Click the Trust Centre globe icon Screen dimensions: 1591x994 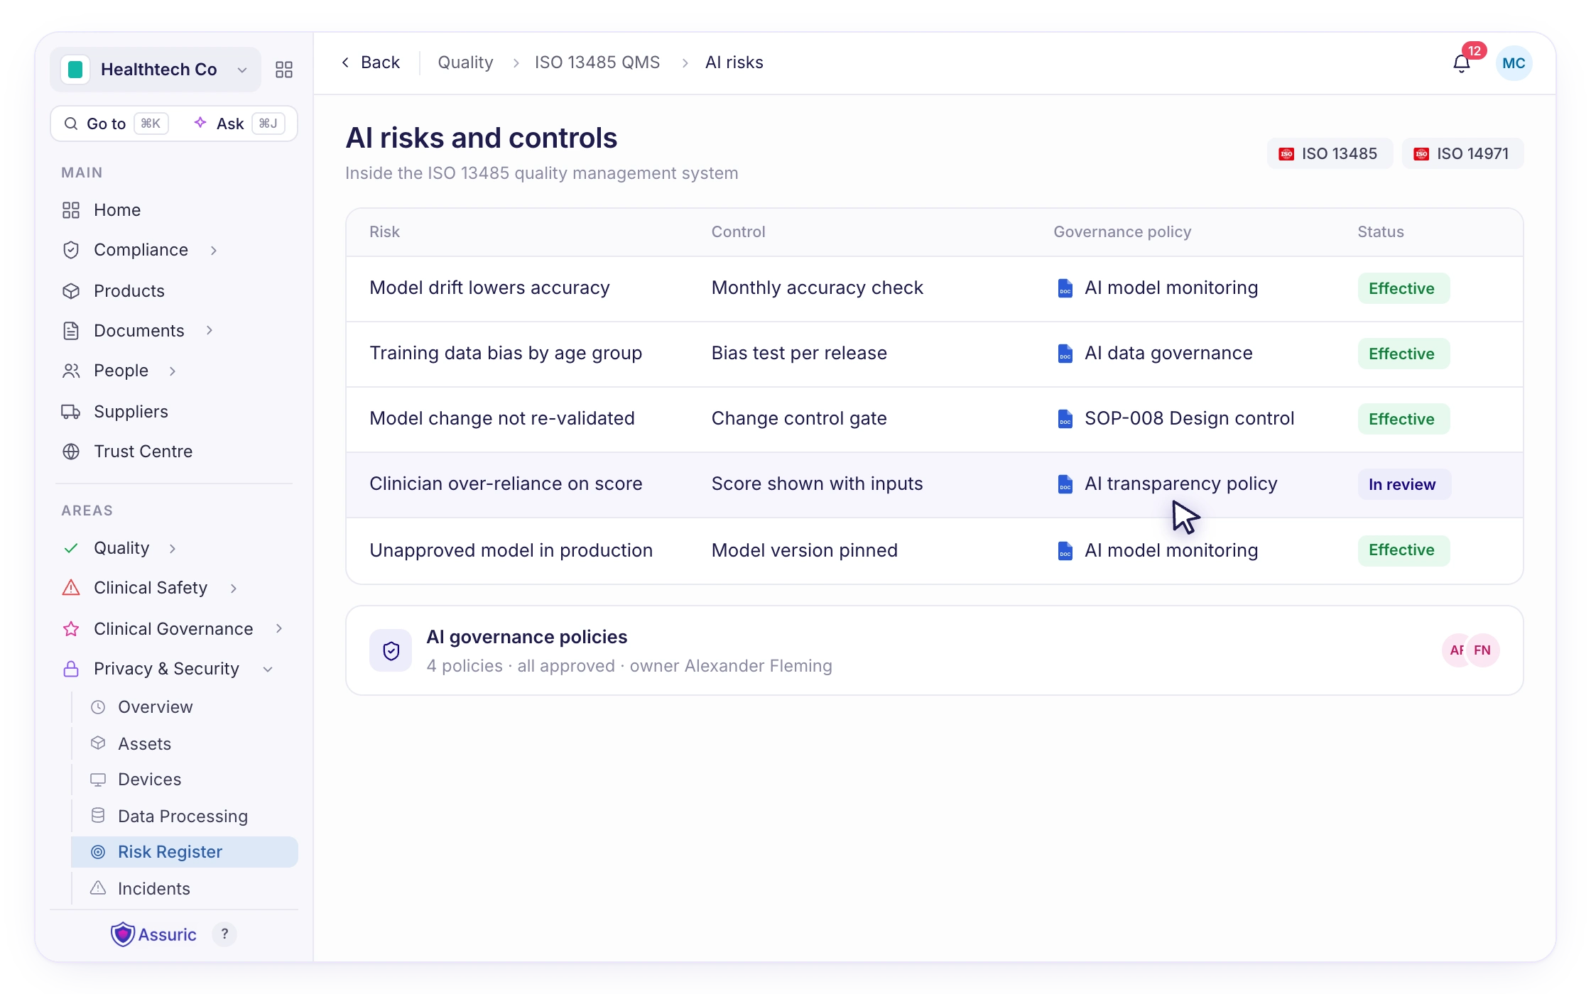click(x=71, y=452)
